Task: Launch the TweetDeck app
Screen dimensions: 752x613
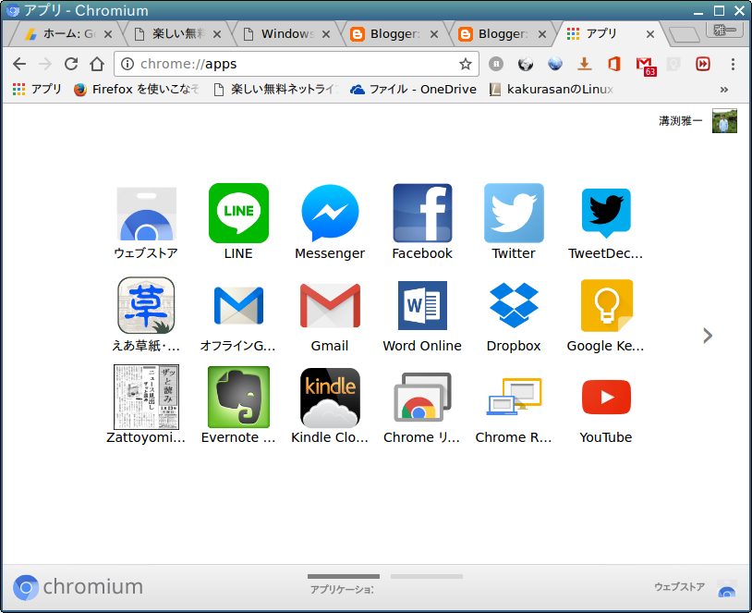Action: (x=606, y=214)
